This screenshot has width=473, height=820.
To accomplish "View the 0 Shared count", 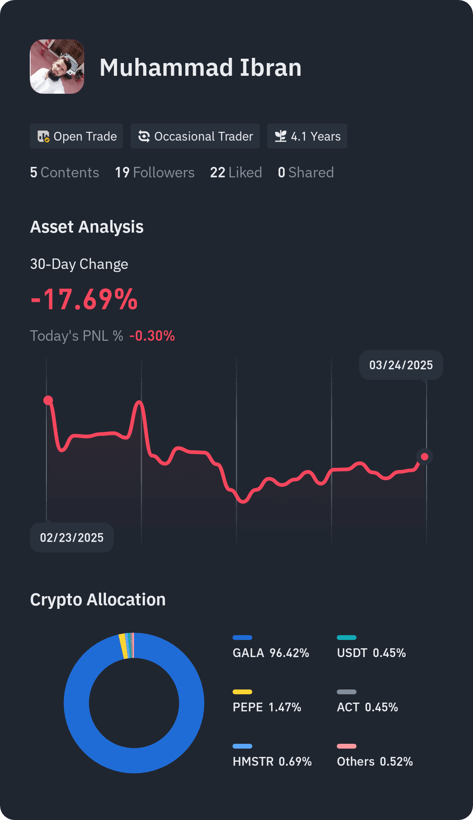I will [x=306, y=173].
